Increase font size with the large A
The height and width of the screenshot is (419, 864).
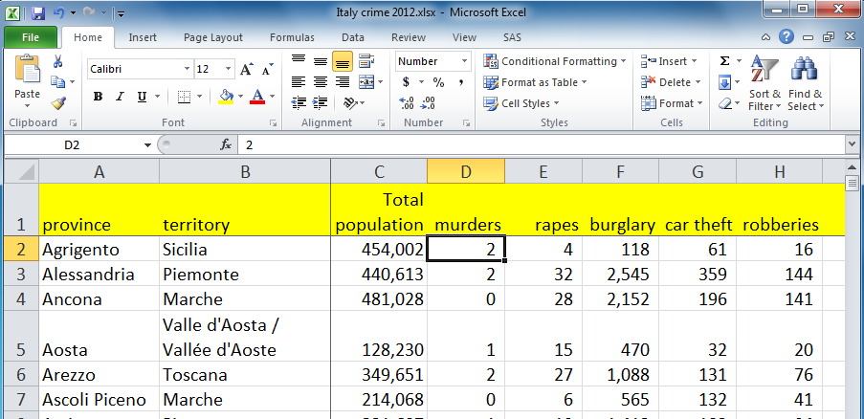coord(246,70)
